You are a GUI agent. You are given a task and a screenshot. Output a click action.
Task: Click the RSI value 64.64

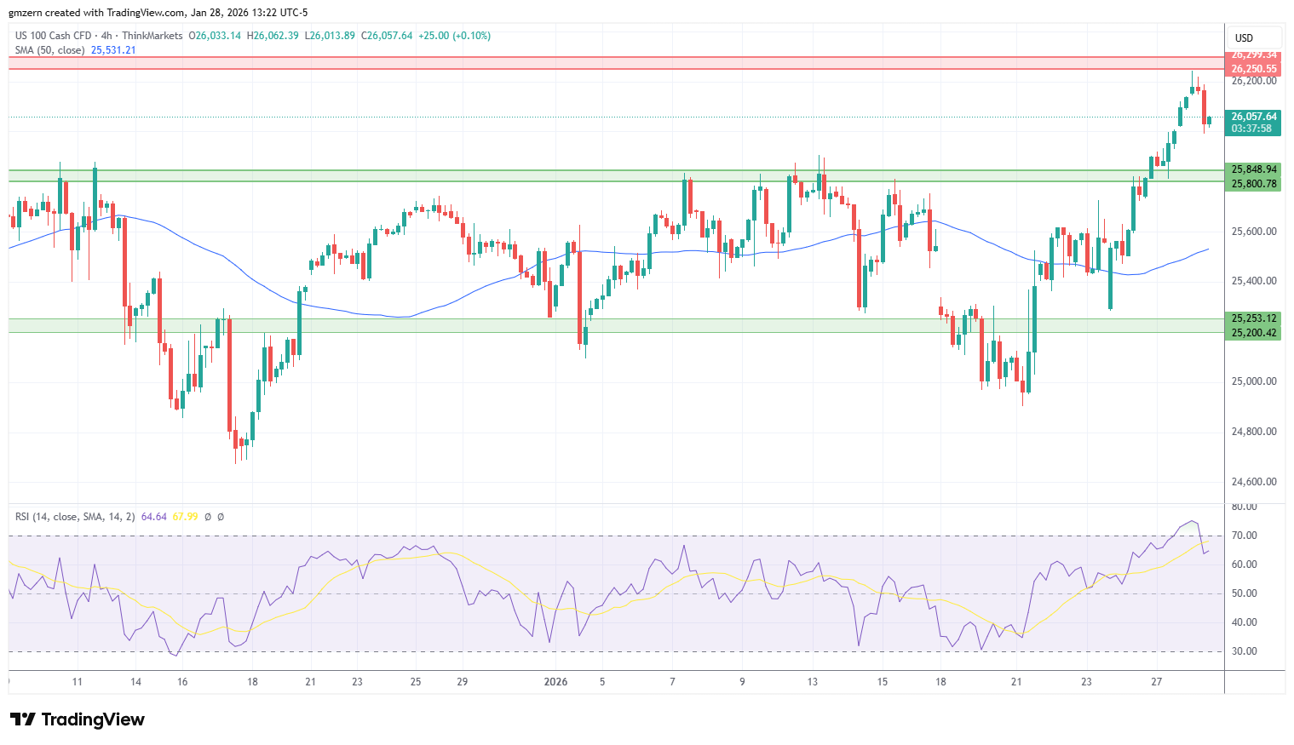coord(154,517)
